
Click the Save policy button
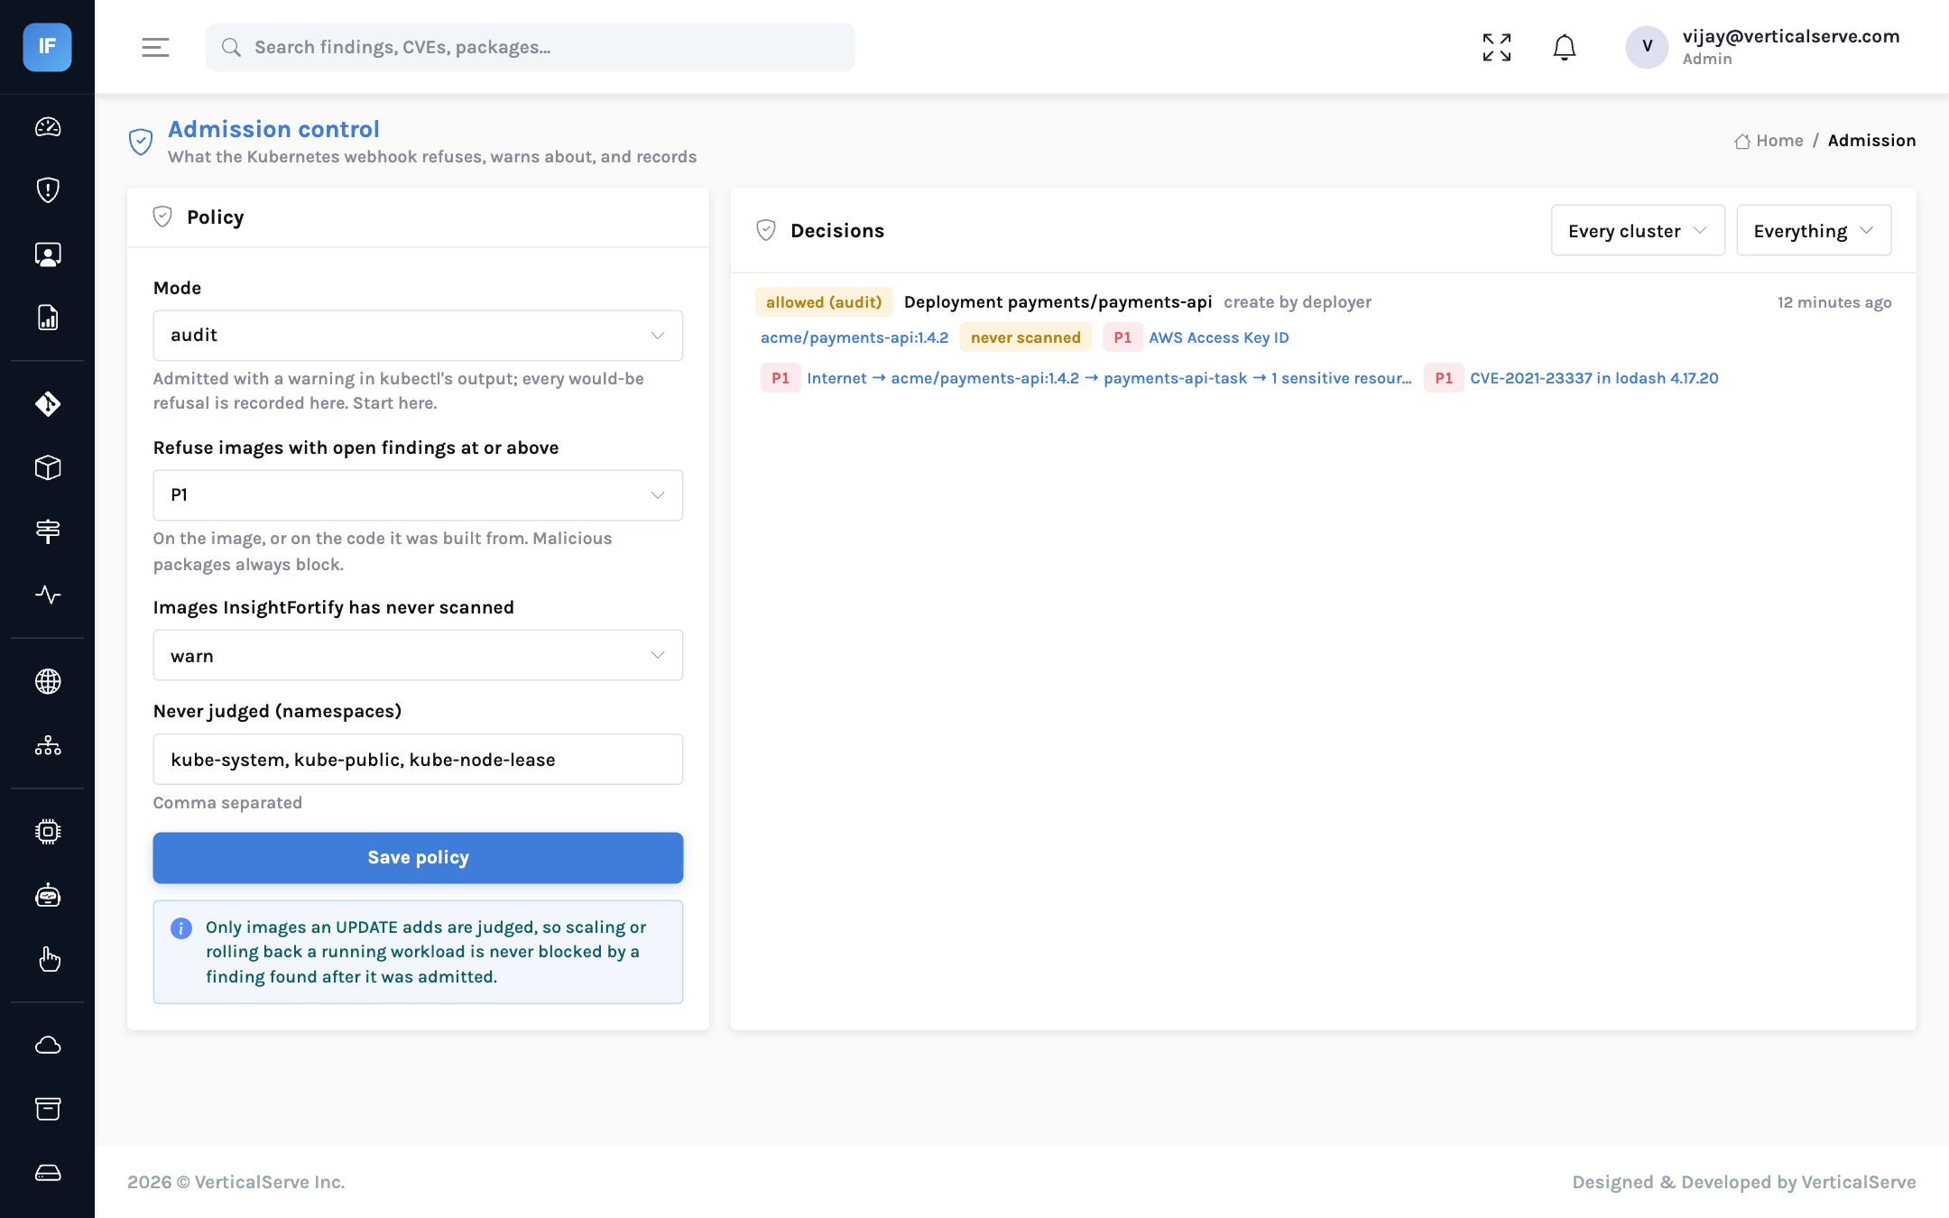[418, 857]
